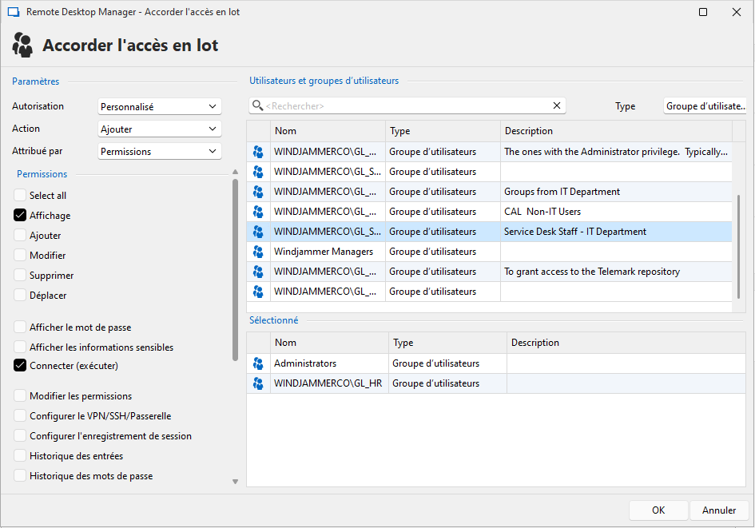
Task: Sort users list by Nom column
Action: click(x=328, y=131)
